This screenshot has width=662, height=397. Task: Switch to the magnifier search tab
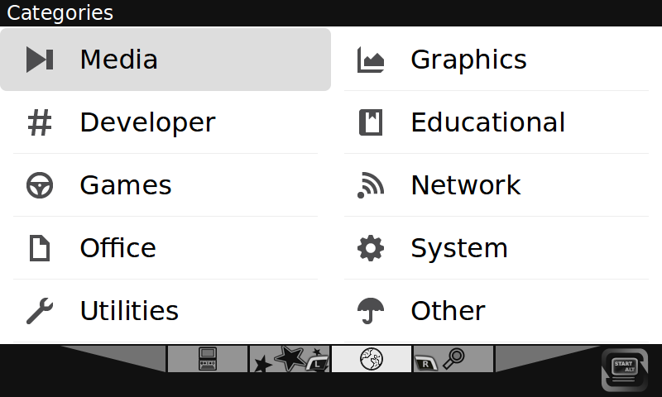tap(453, 359)
